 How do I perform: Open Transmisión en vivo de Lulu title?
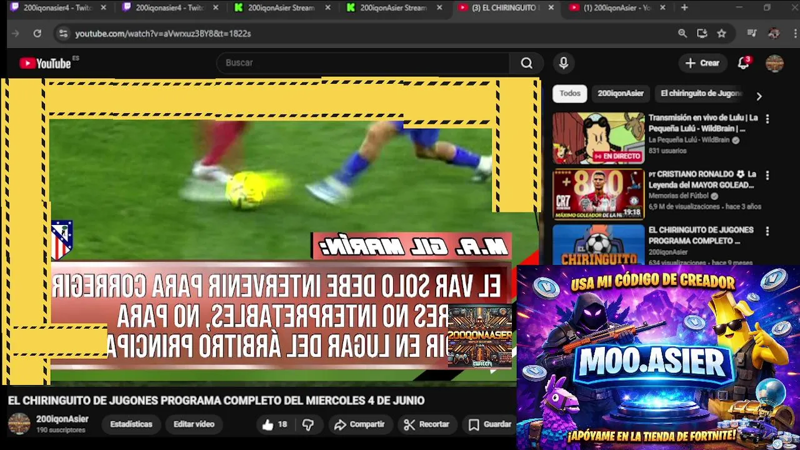click(x=703, y=123)
